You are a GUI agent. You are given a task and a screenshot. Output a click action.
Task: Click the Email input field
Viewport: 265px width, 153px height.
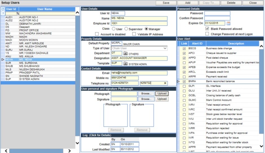click(139, 73)
